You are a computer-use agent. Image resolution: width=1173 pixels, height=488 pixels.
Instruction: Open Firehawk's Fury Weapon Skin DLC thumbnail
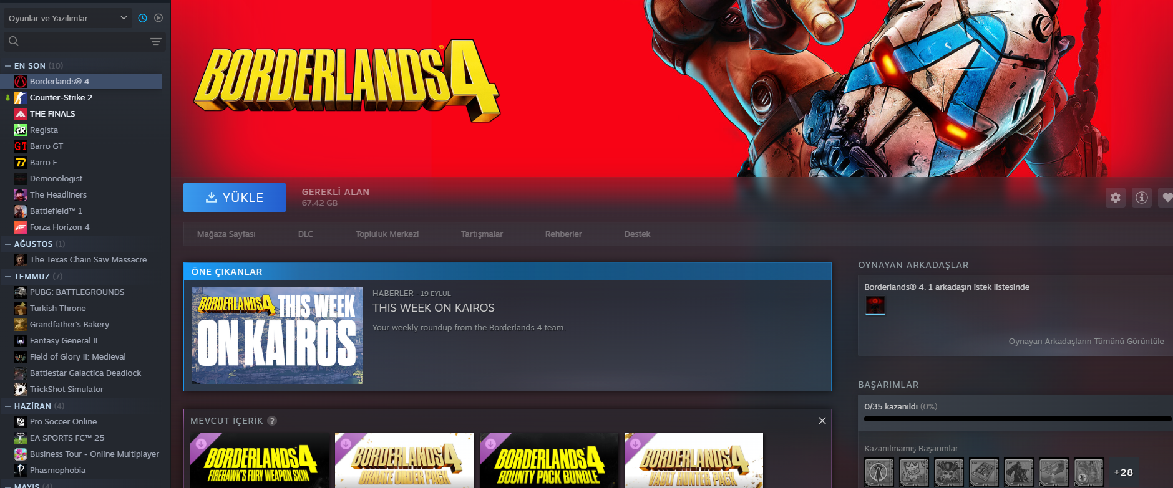260,461
